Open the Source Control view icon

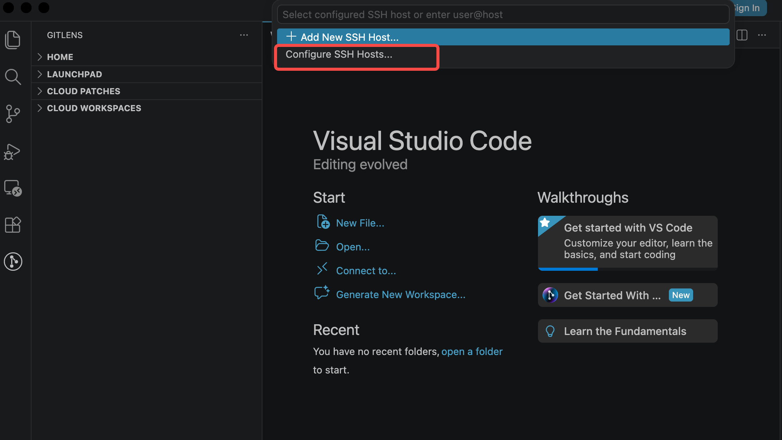[13, 114]
